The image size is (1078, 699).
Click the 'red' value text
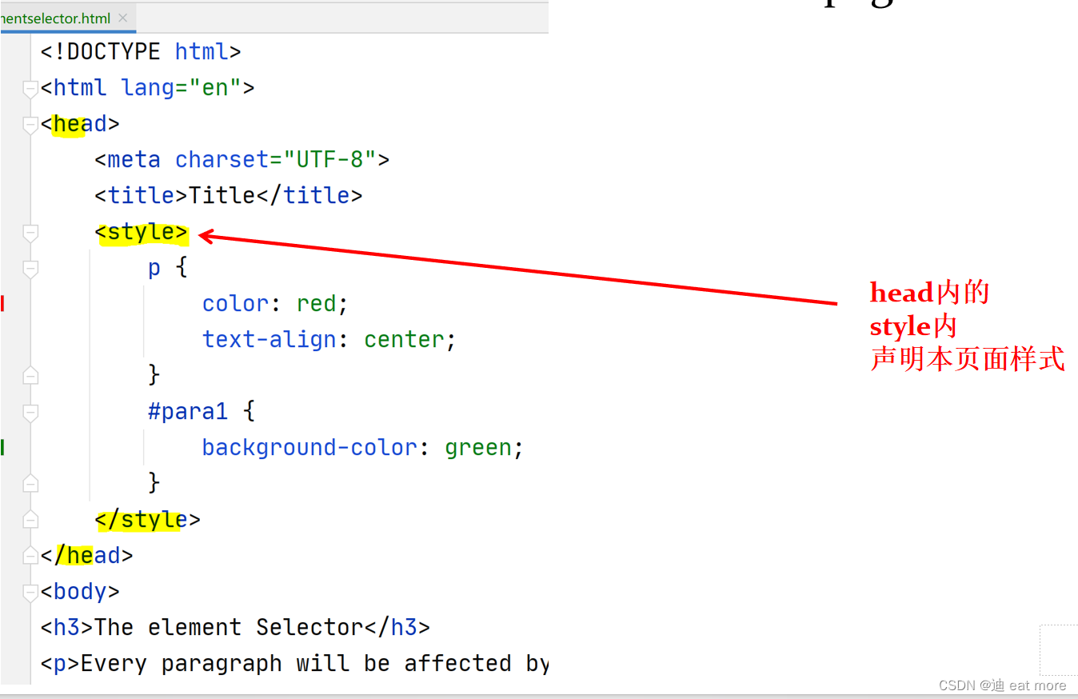pyautogui.click(x=316, y=304)
